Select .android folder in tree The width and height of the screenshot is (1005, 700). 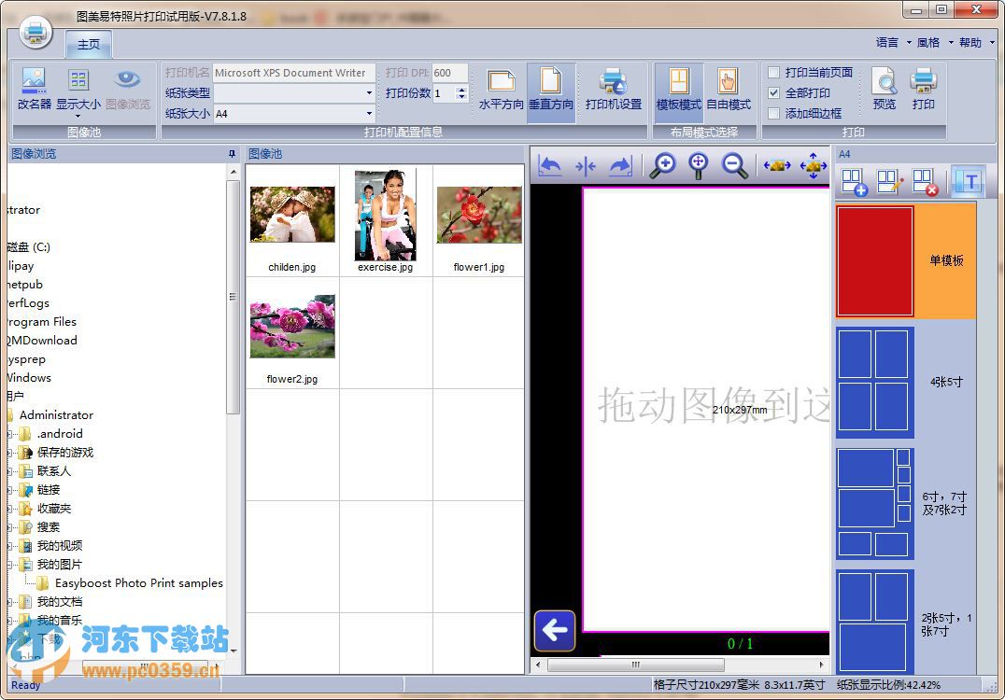60,434
